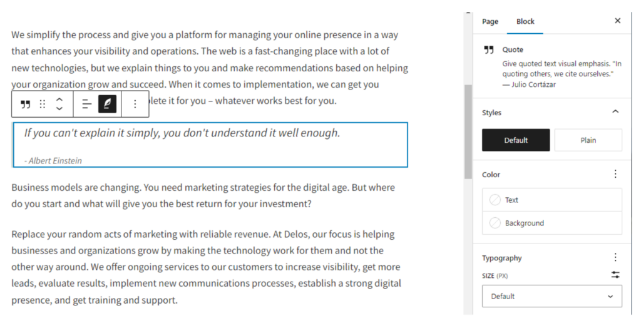Switch to the Block tab
The height and width of the screenshot is (333, 641).
tap(525, 21)
